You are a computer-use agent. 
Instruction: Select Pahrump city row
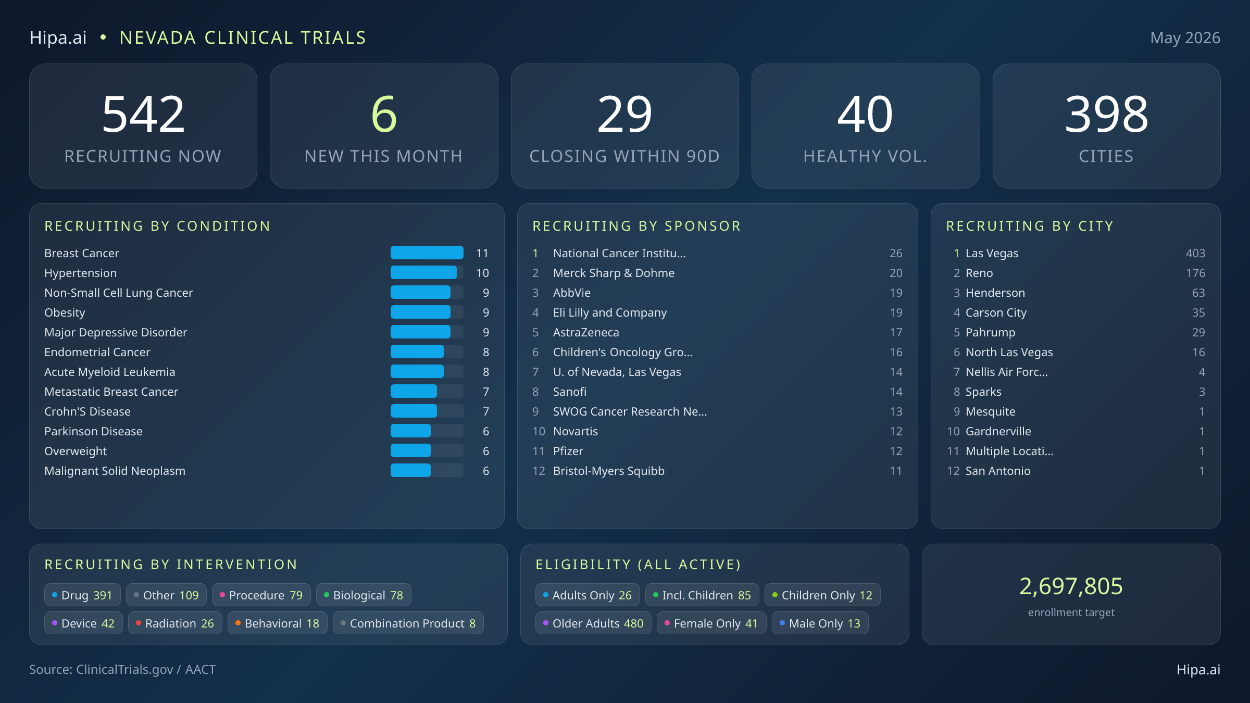1076,332
